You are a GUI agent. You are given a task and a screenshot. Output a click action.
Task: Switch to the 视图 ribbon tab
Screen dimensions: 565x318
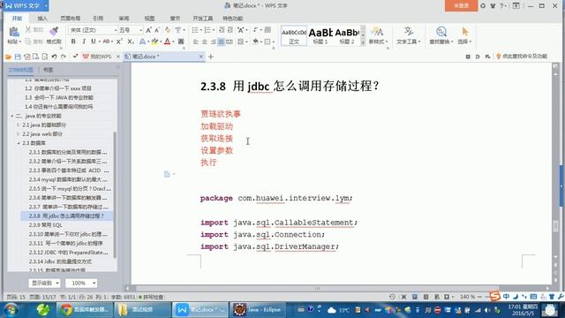click(149, 18)
